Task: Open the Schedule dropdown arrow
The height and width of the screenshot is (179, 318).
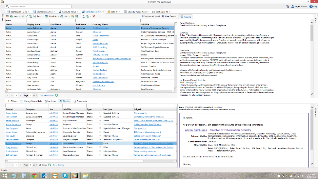Action: coord(58,16)
